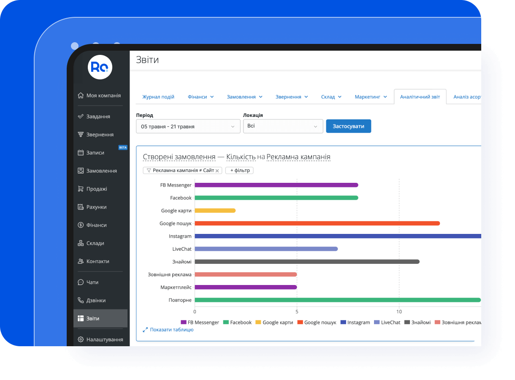Open the Локація dropdown

pyautogui.click(x=283, y=126)
